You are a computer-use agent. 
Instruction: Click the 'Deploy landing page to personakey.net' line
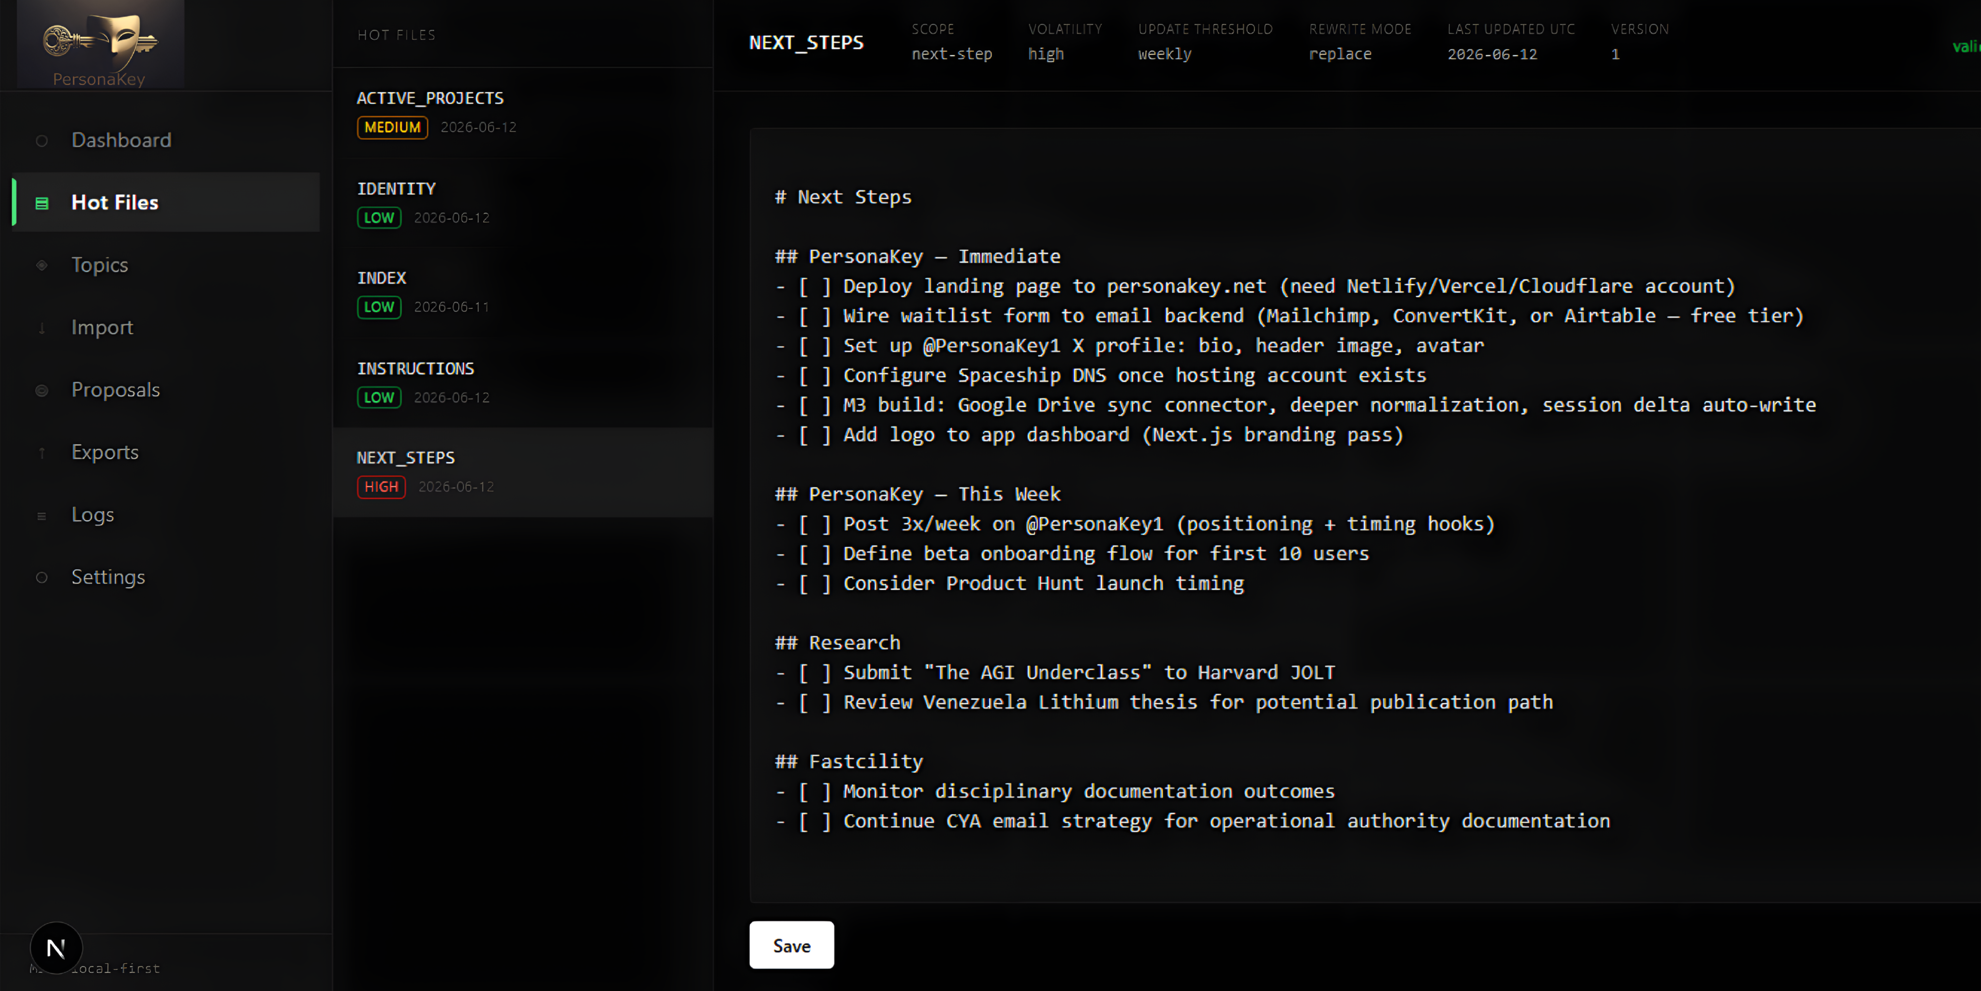pos(1255,286)
